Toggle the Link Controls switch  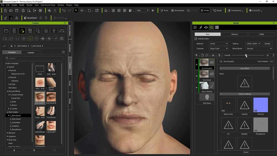(x=271, y=61)
